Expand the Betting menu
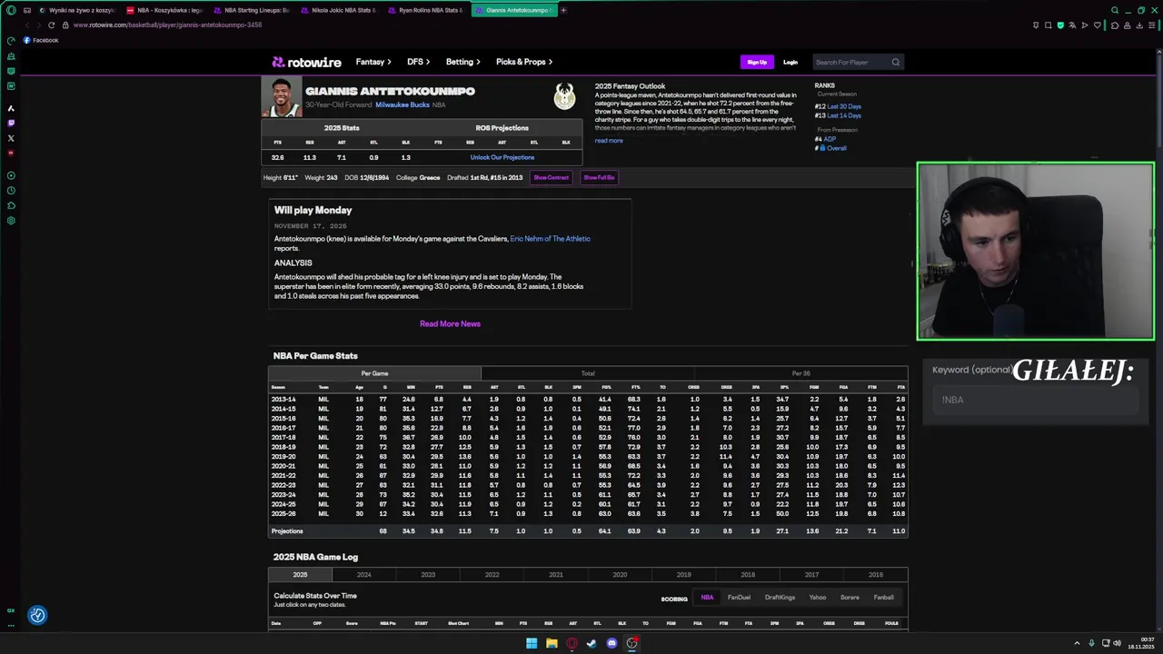This screenshot has width=1163, height=654. click(462, 62)
